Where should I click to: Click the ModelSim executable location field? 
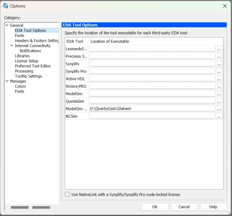(x=152, y=94)
